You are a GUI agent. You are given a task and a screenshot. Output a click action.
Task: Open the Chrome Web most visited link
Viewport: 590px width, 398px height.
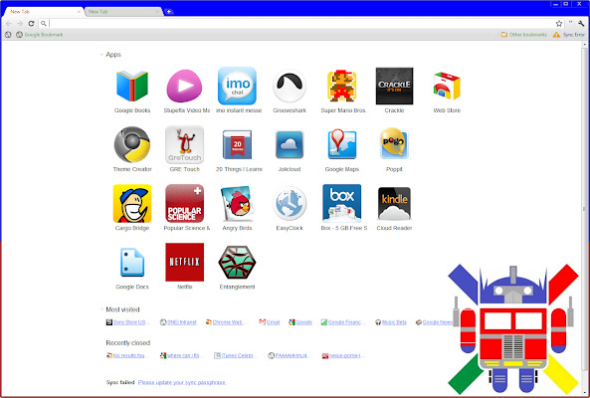[x=227, y=322]
